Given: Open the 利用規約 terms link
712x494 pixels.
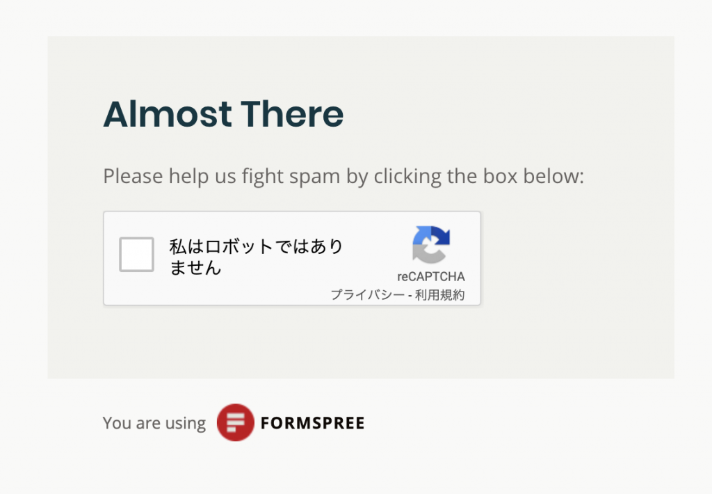Looking at the screenshot, I should pyautogui.click(x=439, y=295).
